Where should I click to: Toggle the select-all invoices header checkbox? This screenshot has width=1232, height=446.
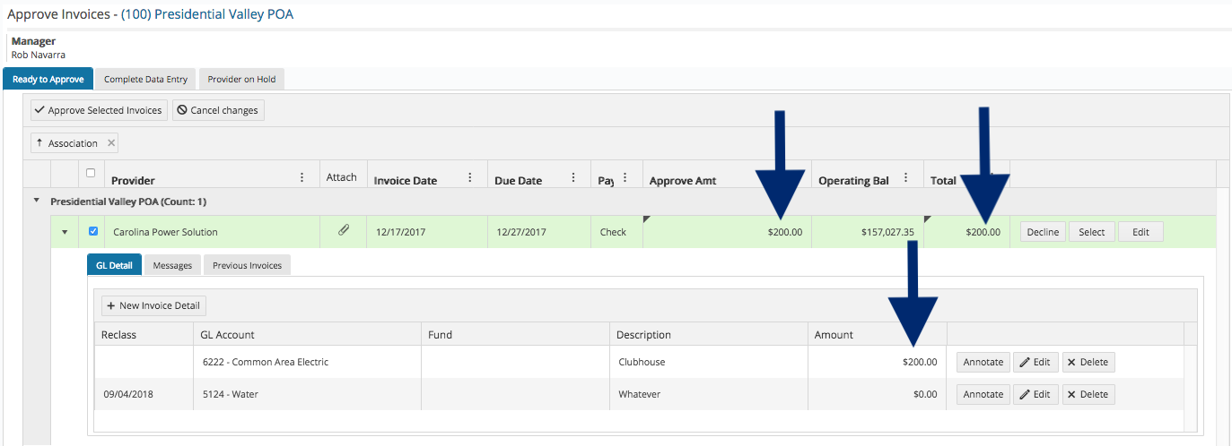pos(90,173)
